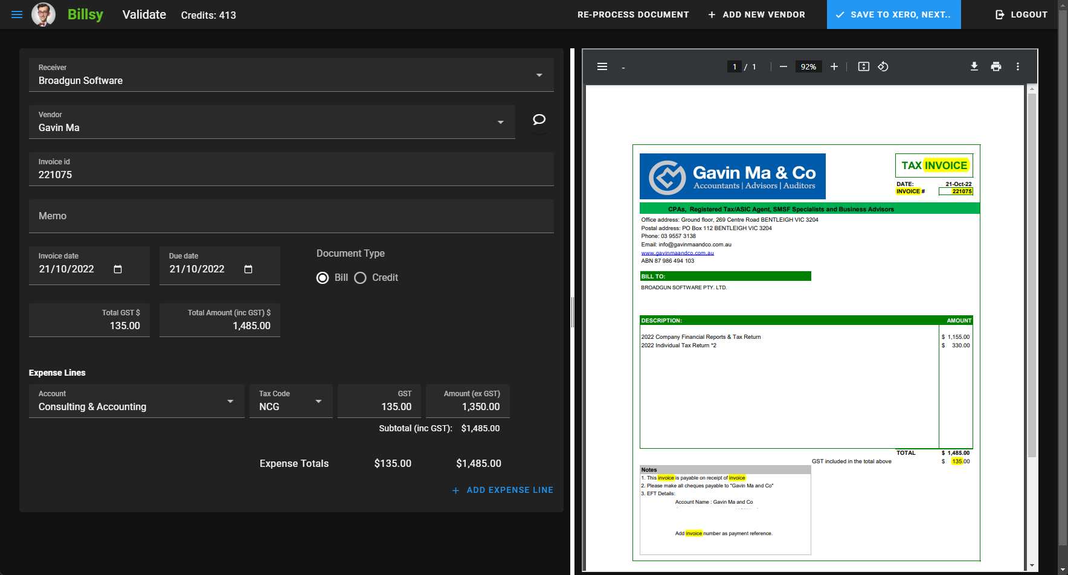The width and height of the screenshot is (1068, 575).
Task: Select Bill document type
Action: 323,278
